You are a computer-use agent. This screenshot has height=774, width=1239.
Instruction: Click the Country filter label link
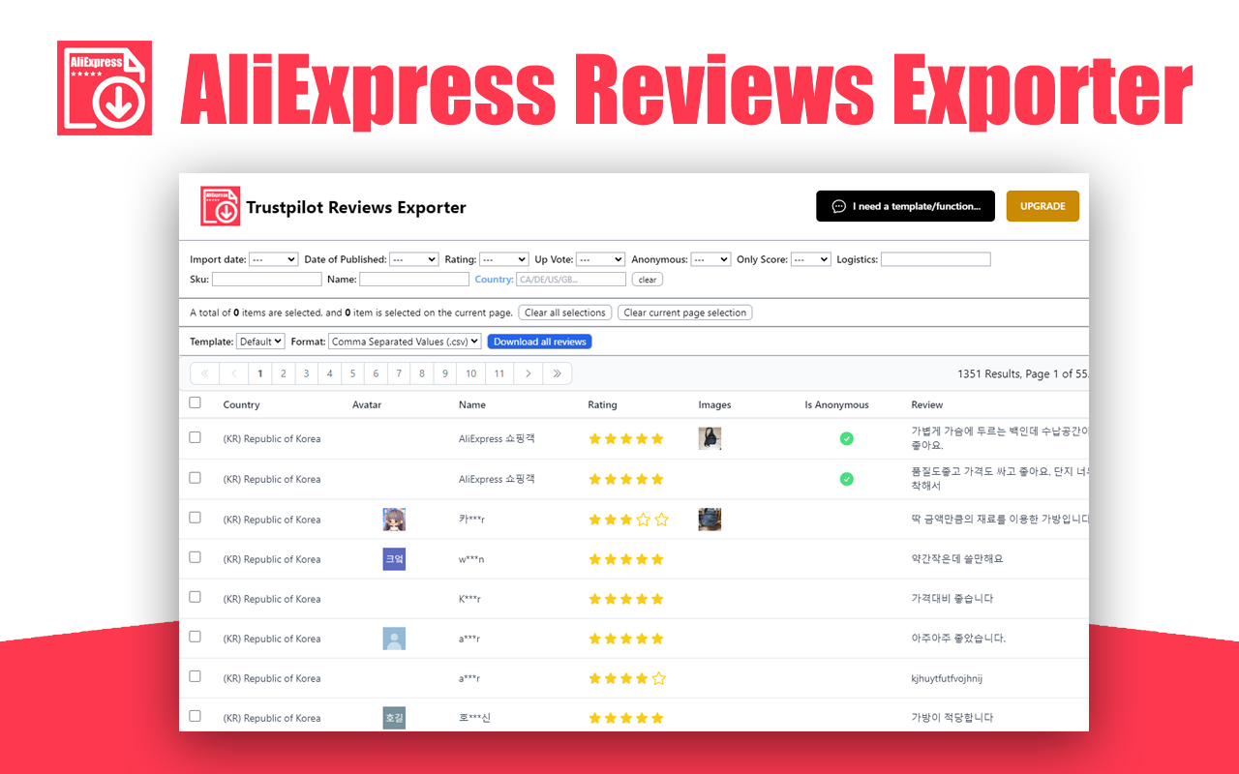coord(494,280)
